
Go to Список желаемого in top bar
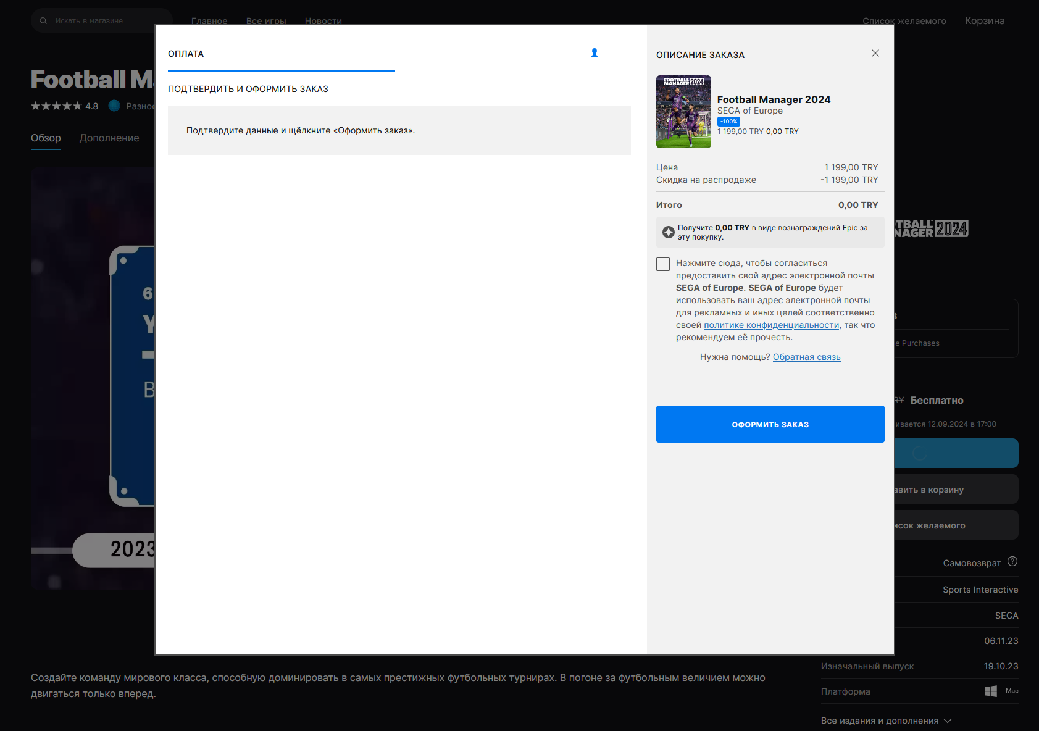point(904,21)
